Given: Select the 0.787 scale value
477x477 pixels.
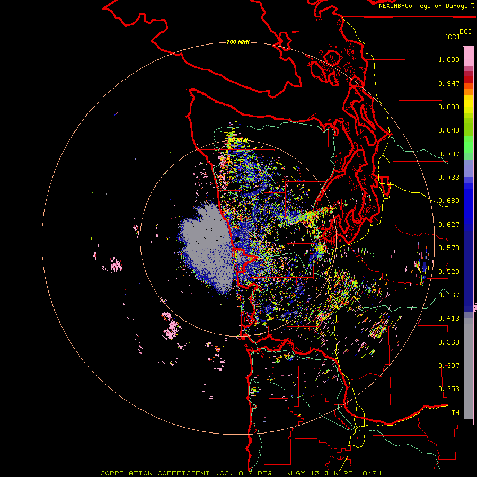Looking at the screenshot, I should (x=449, y=154).
